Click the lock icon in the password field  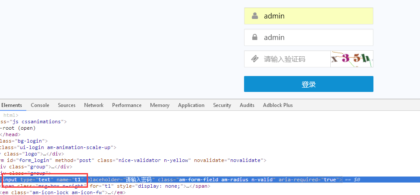(255, 37)
